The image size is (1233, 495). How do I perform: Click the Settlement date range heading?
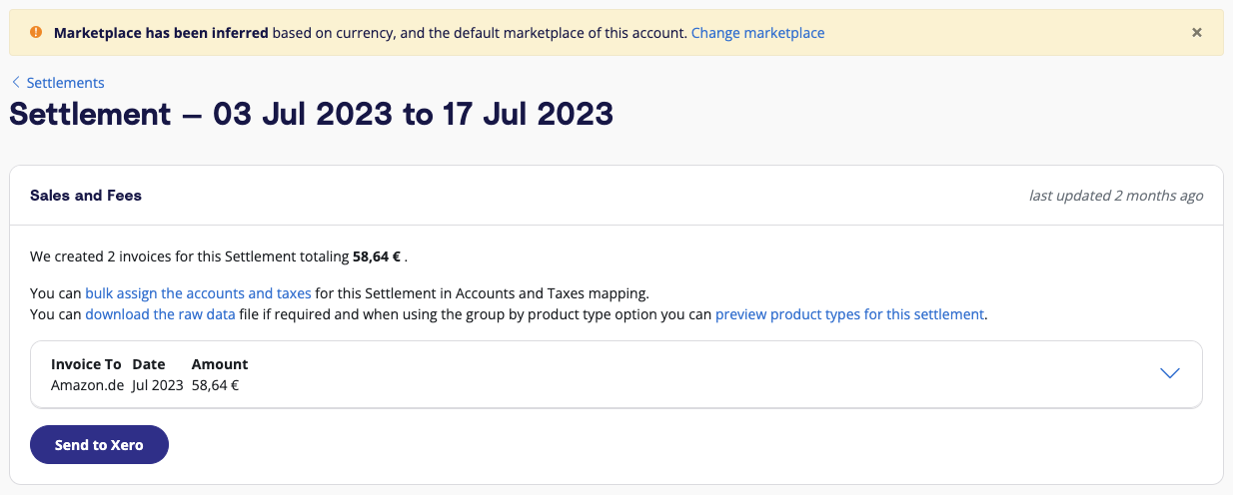click(x=311, y=114)
